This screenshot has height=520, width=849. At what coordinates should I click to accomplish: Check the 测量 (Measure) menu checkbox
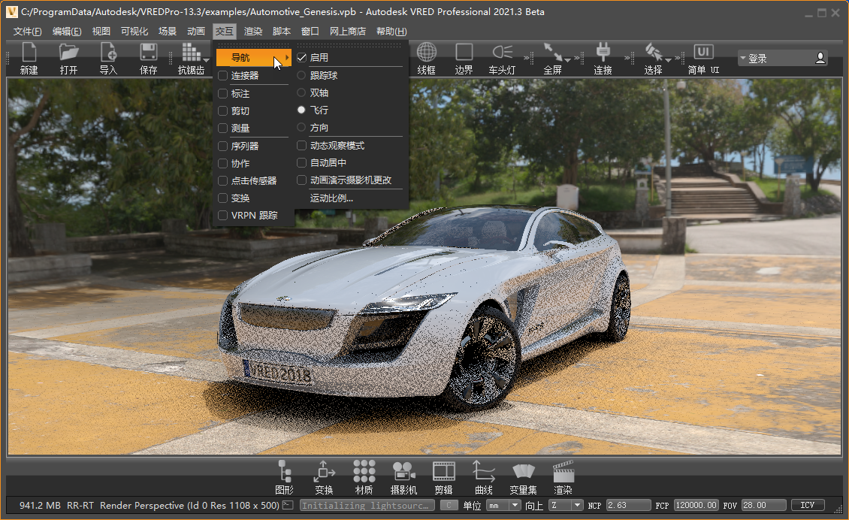223,128
